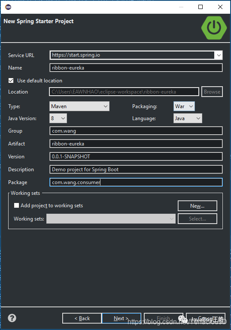Enable Add project to working sets

(16, 206)
